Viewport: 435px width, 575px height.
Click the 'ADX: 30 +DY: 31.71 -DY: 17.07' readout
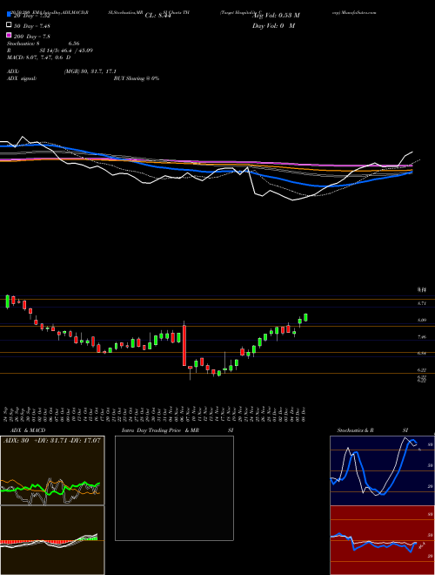coord(52,441)
